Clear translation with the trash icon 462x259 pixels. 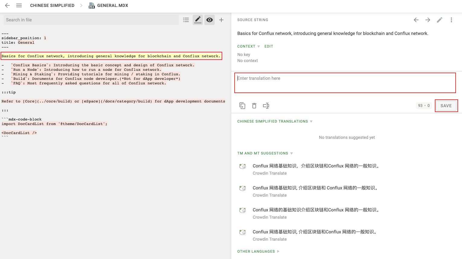point(254,106)
